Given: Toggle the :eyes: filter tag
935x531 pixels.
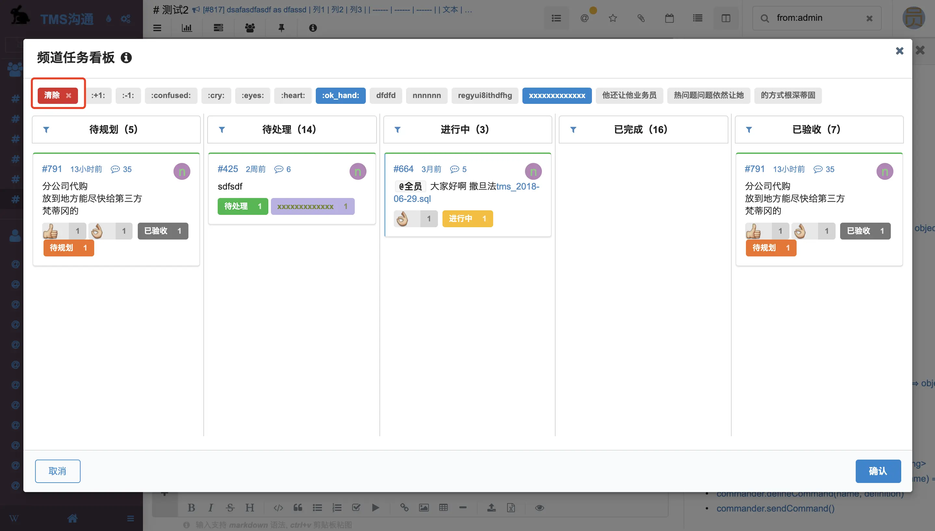Looking at the screenshot, I should (252, 95).
